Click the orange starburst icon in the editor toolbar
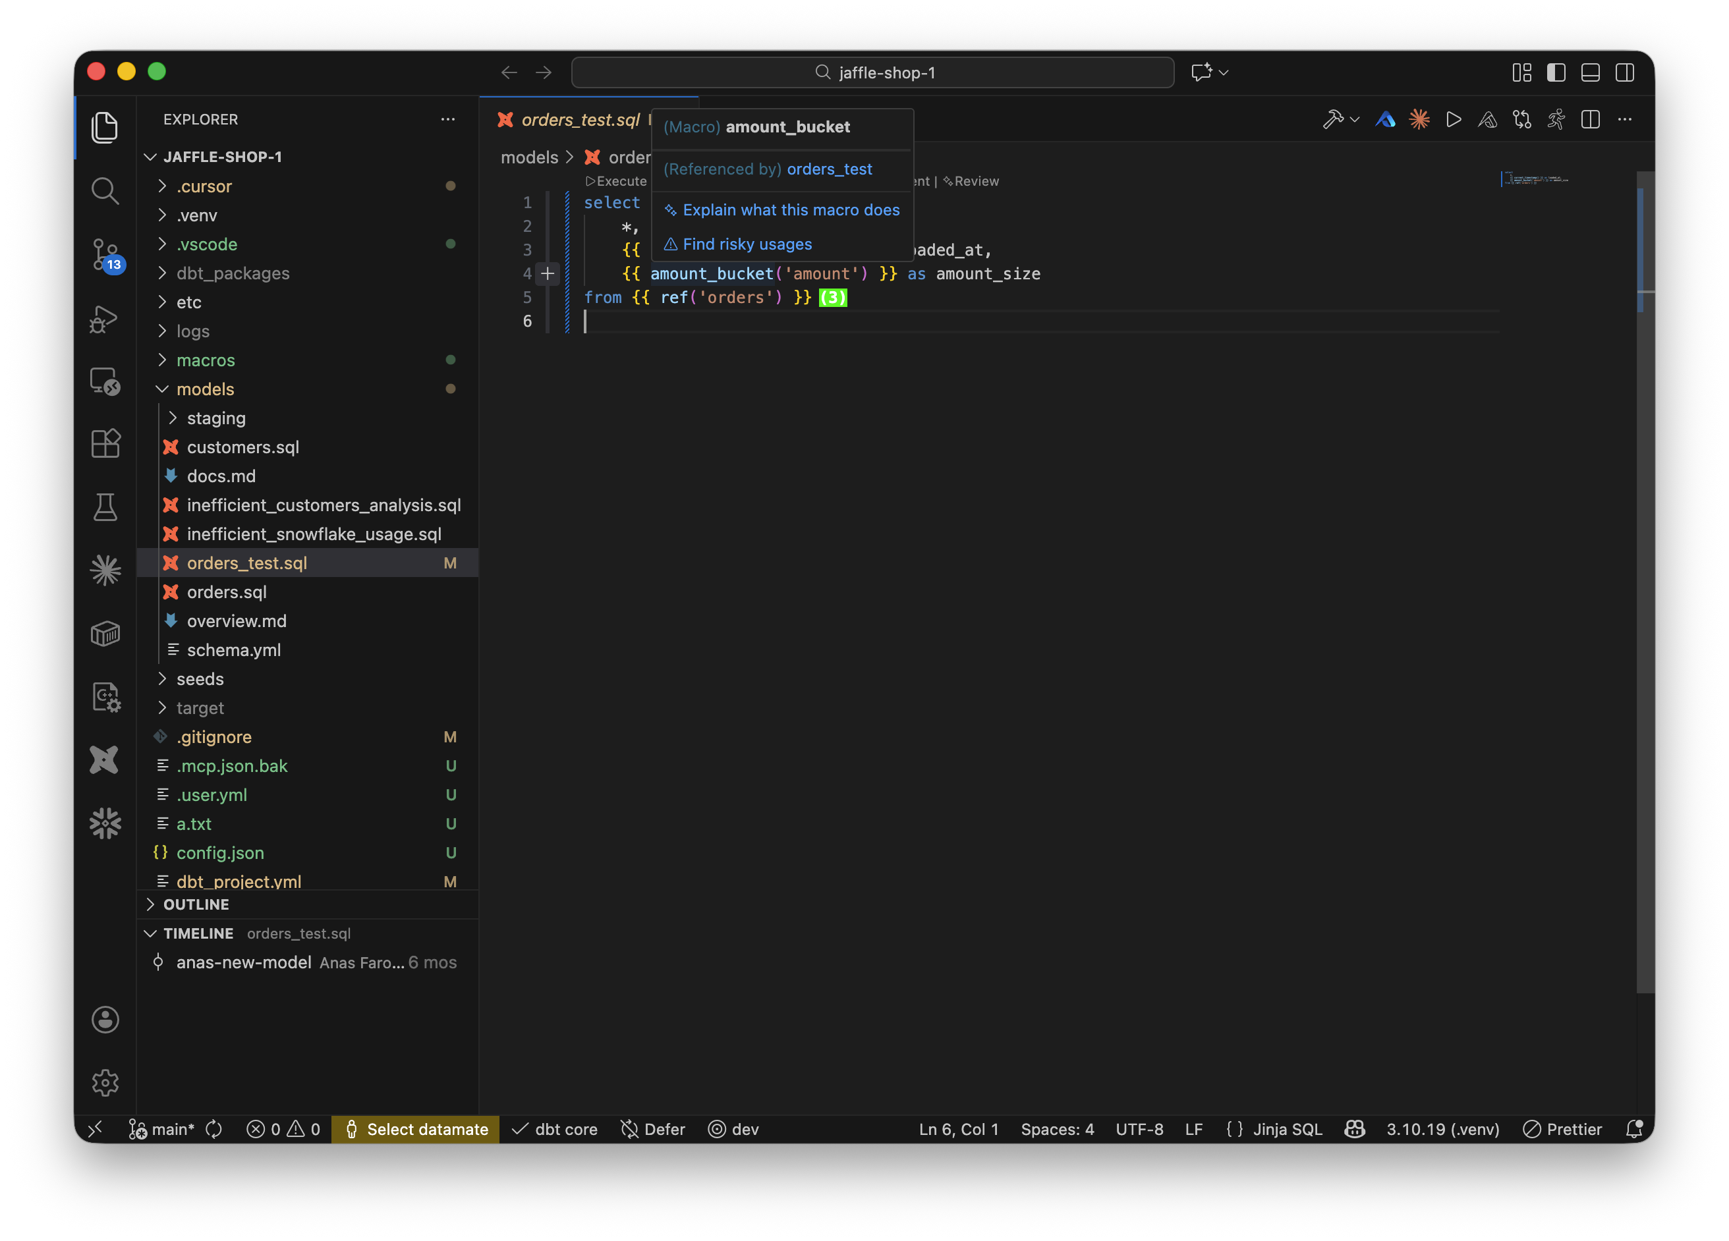This screenshot has width=1729, height=1241. pos(1419,119)
